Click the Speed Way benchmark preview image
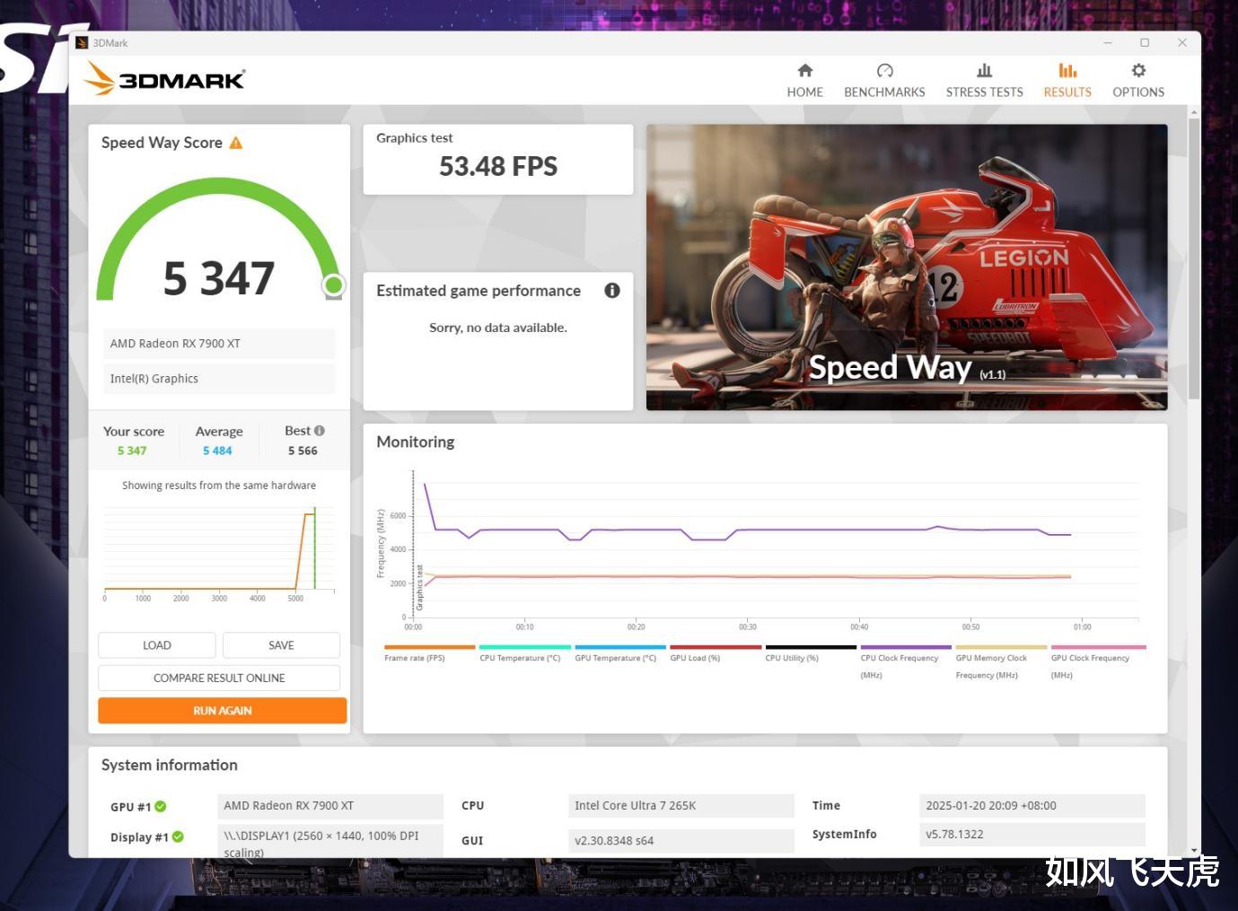Screen dimensions: 1238x911 point(907,267)
